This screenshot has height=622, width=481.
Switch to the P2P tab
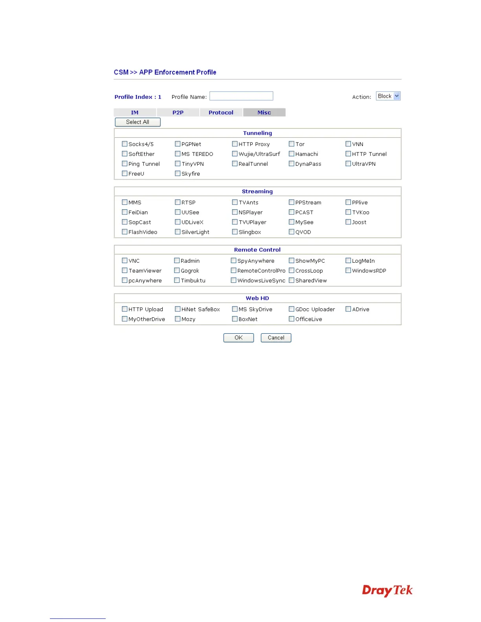tap(178, 112)
